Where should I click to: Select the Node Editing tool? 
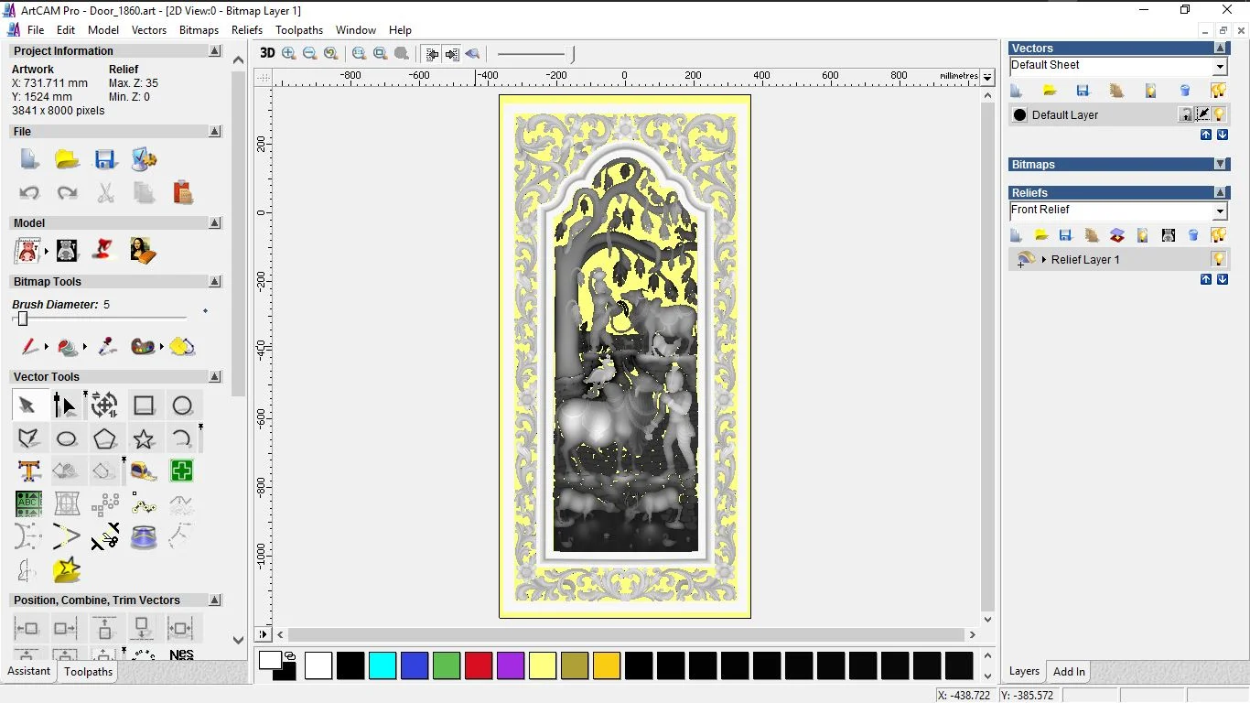tap(66, 404)
